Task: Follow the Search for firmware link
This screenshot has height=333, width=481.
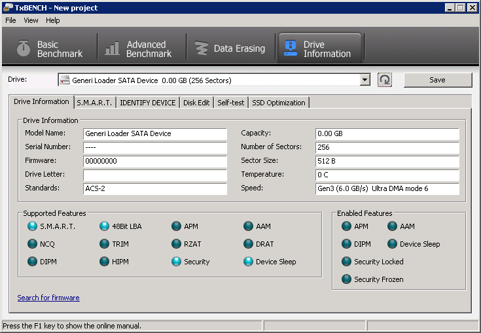Action: (x=48, y=298)
